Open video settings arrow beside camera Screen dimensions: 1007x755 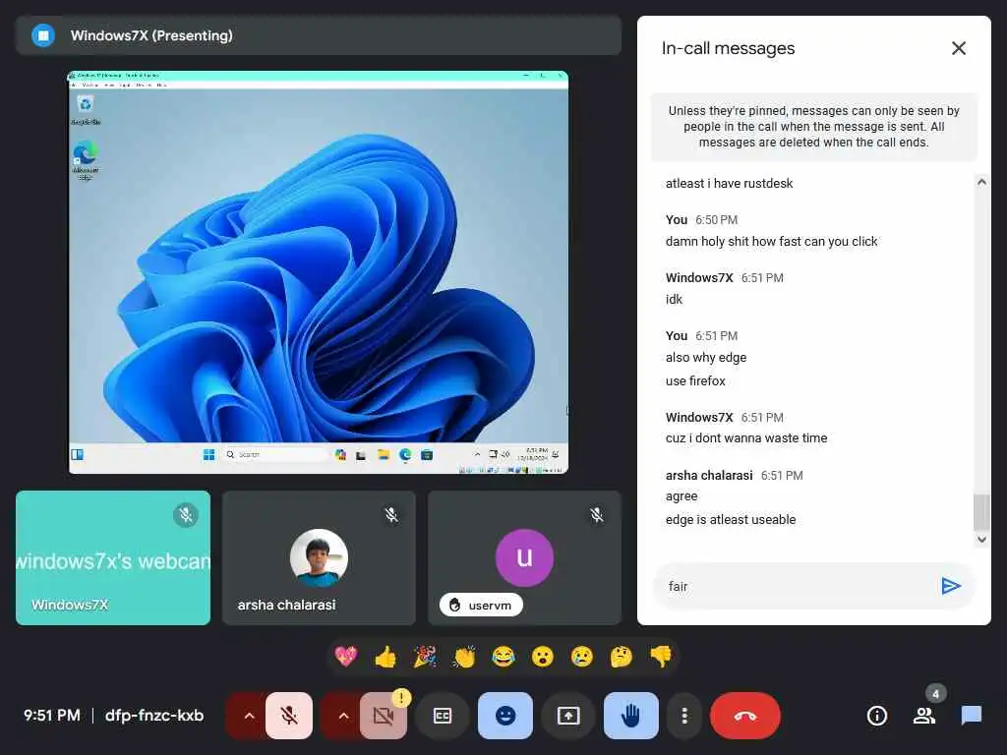point(343,716)
